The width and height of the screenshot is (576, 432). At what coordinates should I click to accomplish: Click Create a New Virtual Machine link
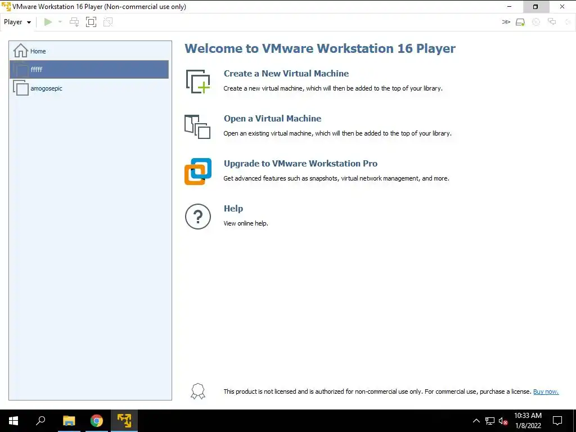click(286, 74)
